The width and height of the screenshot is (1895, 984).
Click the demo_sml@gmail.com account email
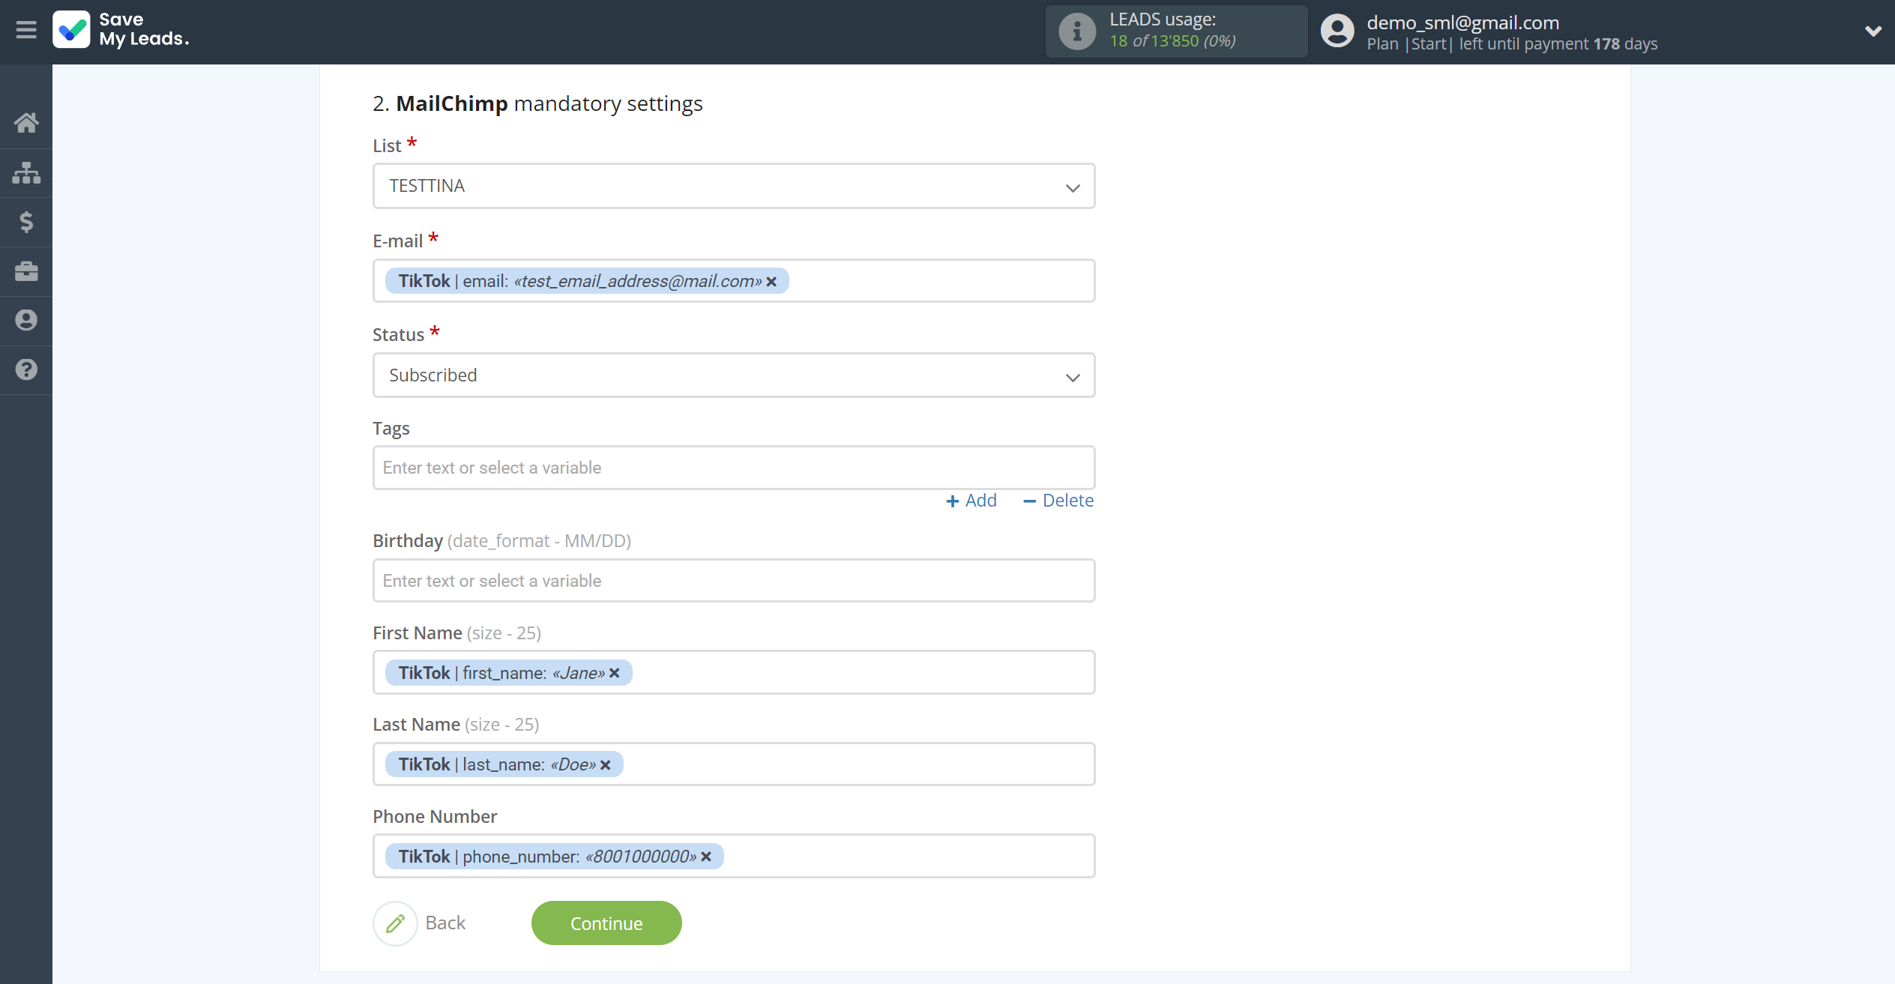[1462, 22]
